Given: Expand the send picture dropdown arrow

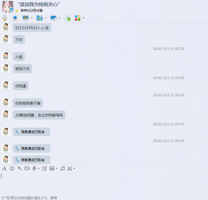Looking at the screenshot, I should [x=57, y=169].
